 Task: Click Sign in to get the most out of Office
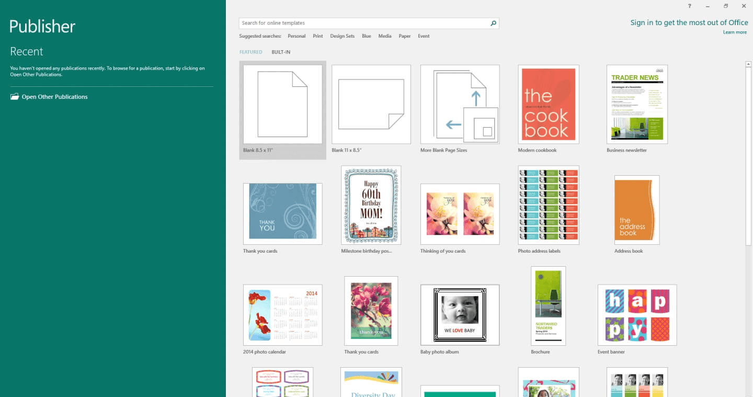[689, 22]
